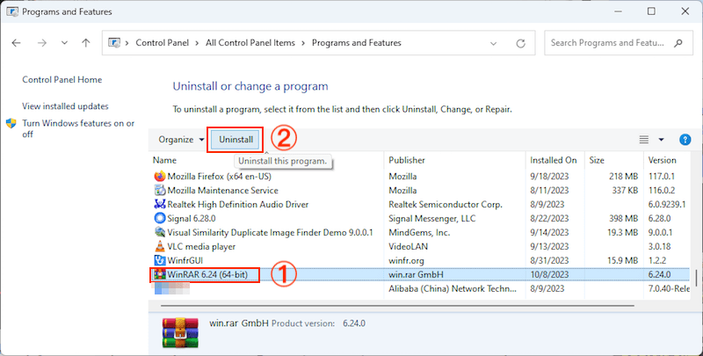Click the VLC media player cone icon

point(160,246)
